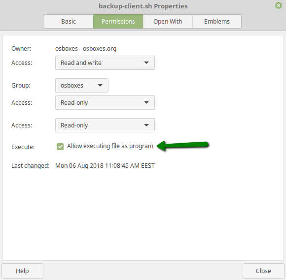
Task: Switch to the Basic tab
Action: click(x=69, y=22)
